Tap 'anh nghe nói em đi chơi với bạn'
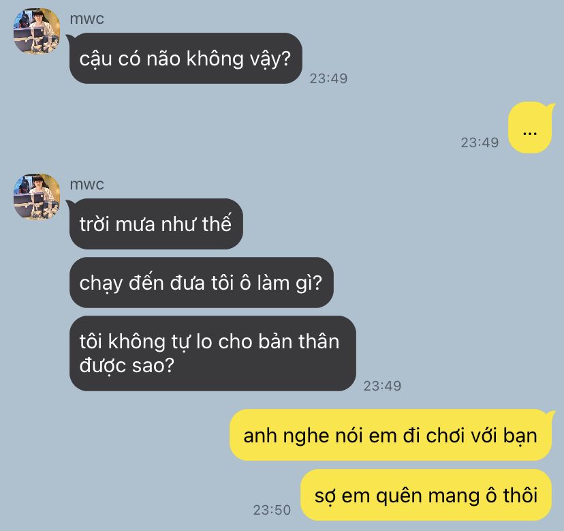The width and height of the screenshot is (564, 531). 390,435
